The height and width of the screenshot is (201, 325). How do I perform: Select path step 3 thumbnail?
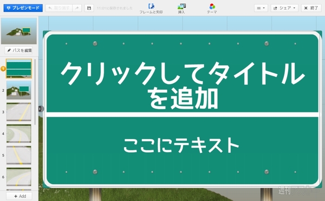[x=19, y=112]
